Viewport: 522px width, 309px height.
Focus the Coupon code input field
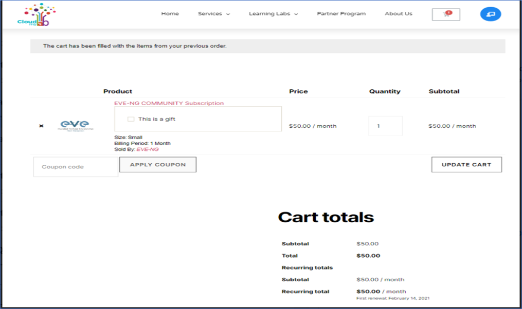tap(76, 167)
